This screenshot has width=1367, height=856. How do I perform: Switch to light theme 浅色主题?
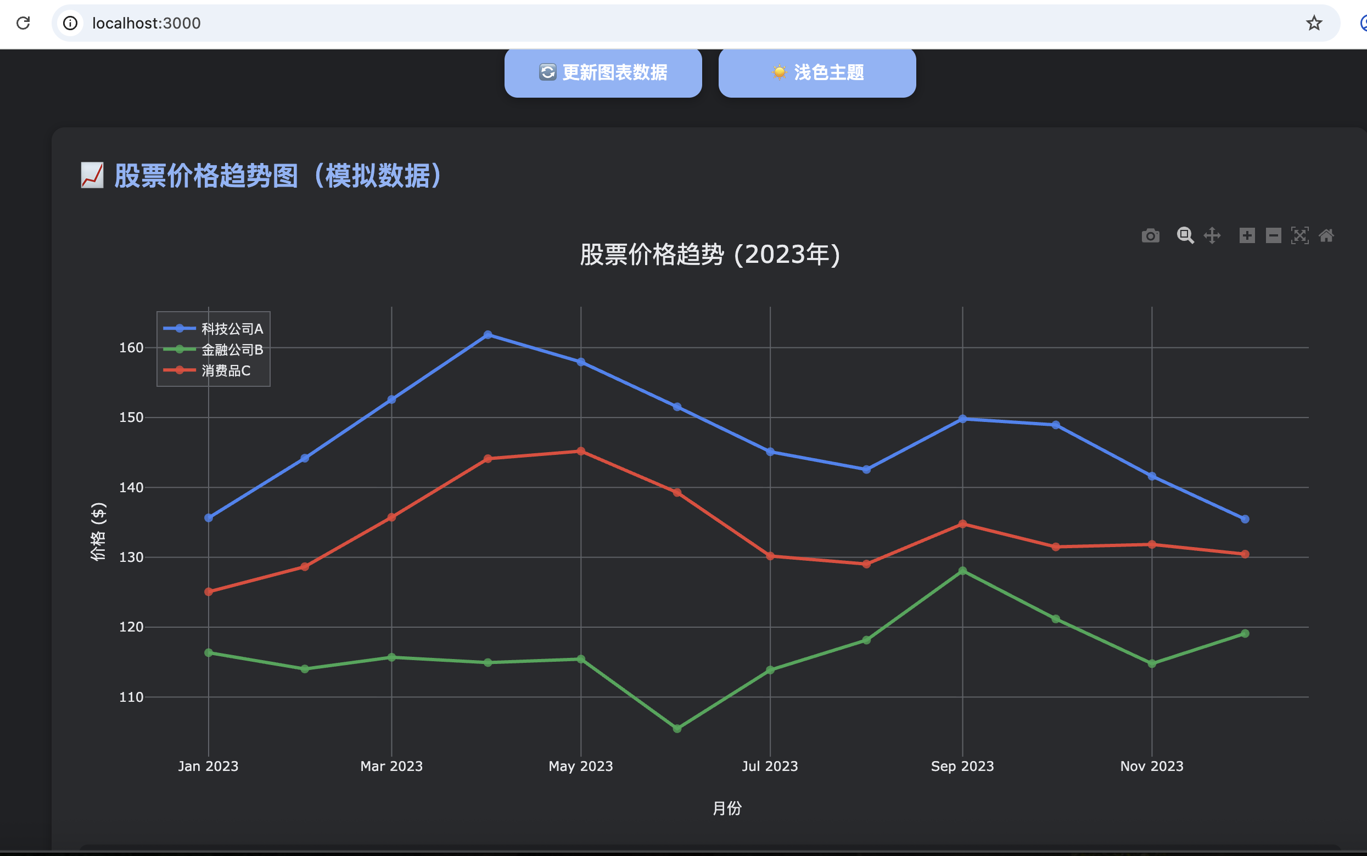[816, 72]
